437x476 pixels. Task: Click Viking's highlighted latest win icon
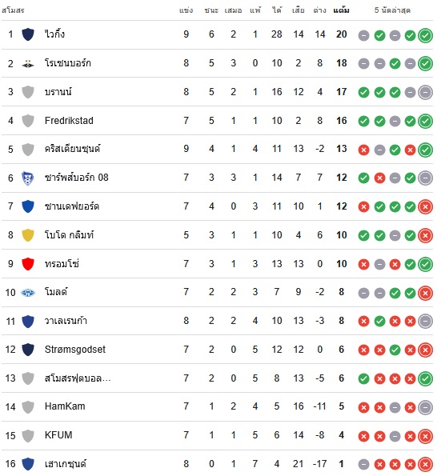425,35
